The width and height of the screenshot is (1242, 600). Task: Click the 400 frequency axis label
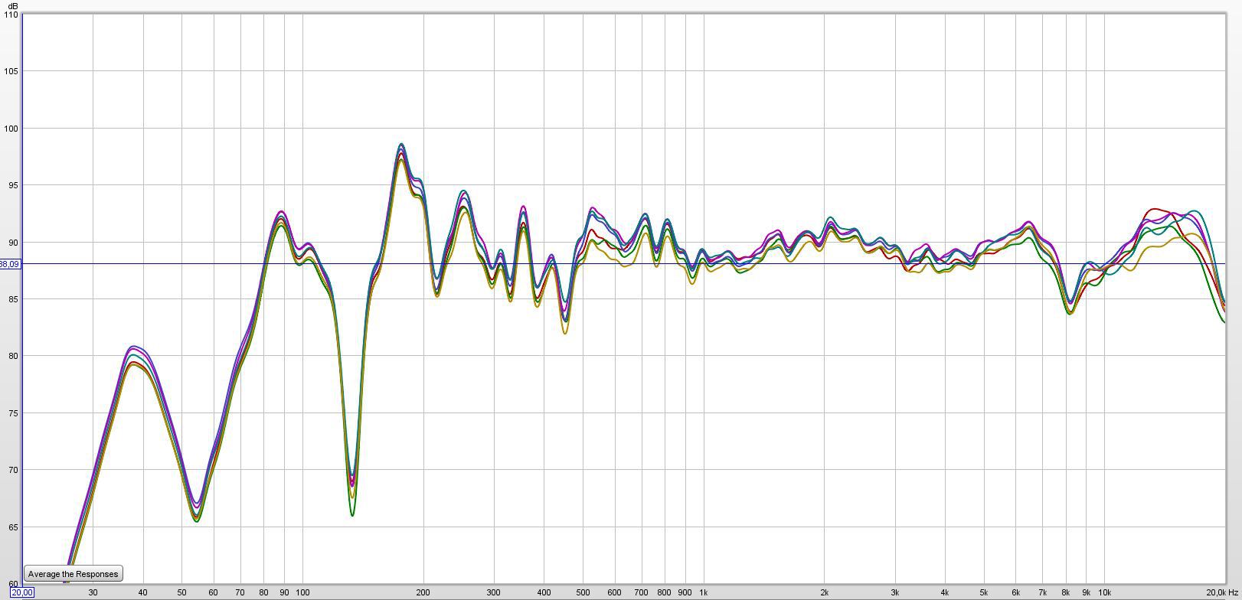click(544, 592)
